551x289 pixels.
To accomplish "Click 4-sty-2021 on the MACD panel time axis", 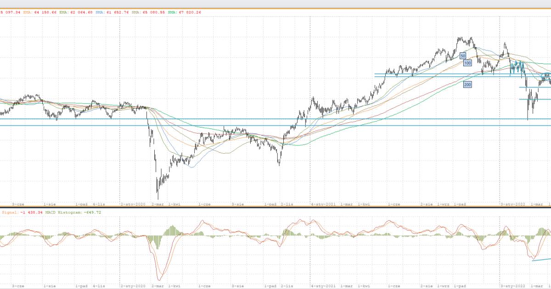I will coord(323,286).
